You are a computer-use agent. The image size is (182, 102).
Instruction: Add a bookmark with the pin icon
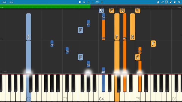tap(171, 2)
